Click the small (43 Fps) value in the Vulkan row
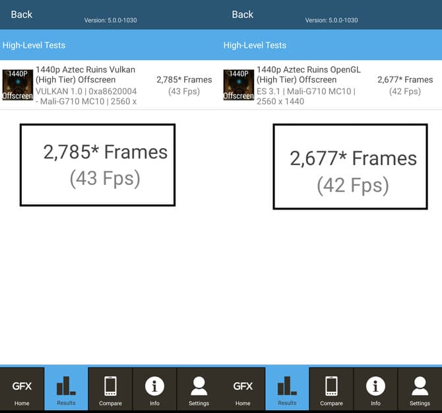Image resolution: width=442 pixels, height=413 pixels. [x=184, y=91]
